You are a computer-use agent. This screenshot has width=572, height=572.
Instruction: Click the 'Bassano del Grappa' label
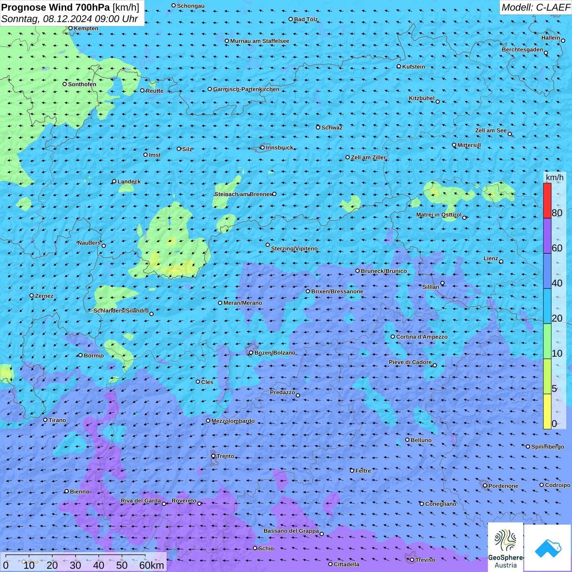[291, 531]
